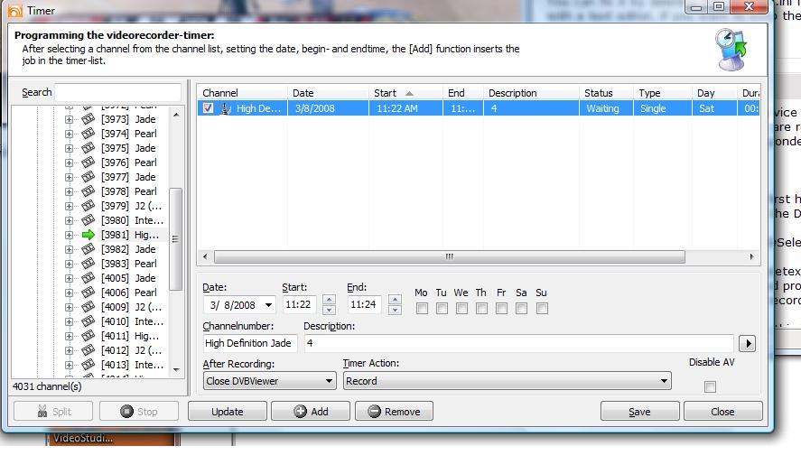Increase the Start time with up spinner
Viewport: 801px width, 474px height.
pyautogui.click(x=330, y=300)
